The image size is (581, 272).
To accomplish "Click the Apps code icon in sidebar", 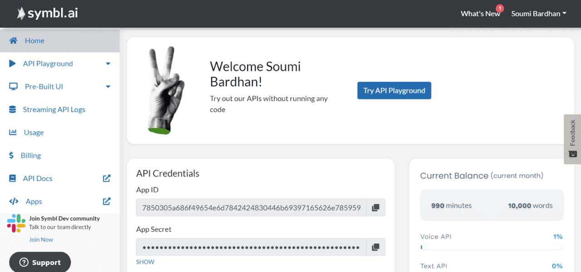I will tap(12, 201).
